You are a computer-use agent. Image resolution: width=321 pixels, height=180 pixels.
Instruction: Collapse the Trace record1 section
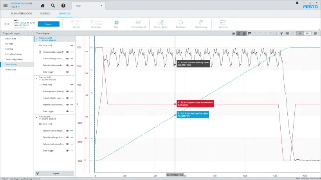[36, 78]
